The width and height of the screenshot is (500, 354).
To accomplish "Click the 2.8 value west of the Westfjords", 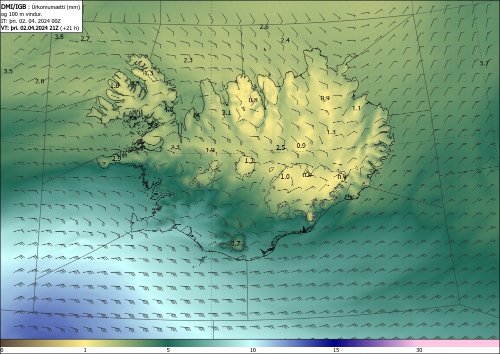I will pyautogui.click(x=39, y=81).
